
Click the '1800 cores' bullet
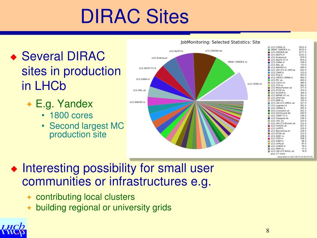pyautogui.click(x=71, y=115)
